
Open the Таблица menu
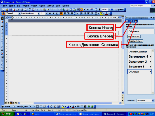coord(51,6)
